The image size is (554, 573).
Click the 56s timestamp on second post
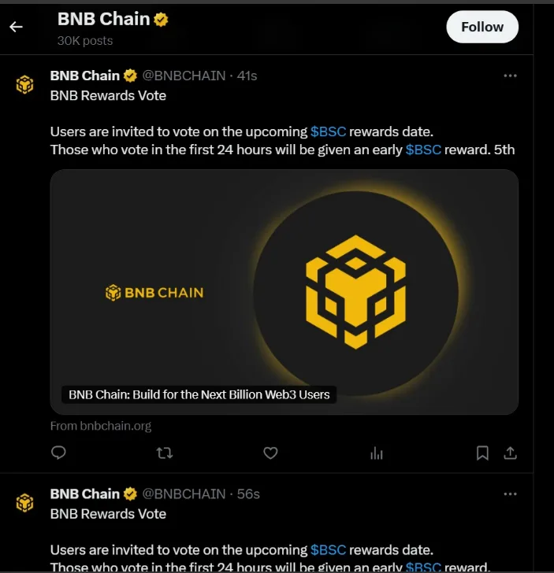[x=248, y=494]
